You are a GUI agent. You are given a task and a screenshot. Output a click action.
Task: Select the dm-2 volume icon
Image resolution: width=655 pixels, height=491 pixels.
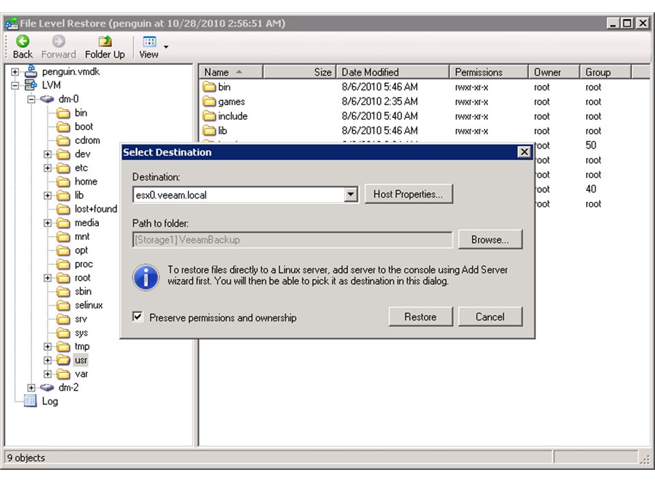[x=47, y=387]
